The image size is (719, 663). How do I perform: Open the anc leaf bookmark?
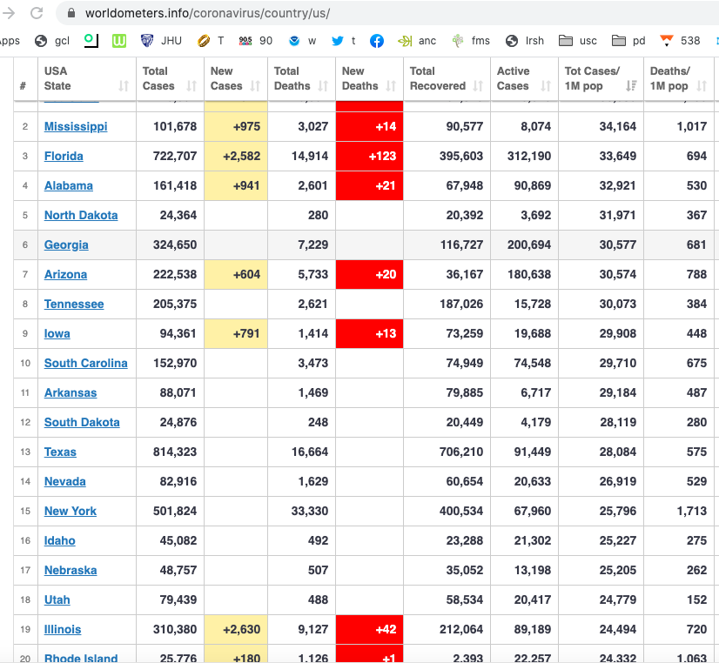tap(405, 41)
